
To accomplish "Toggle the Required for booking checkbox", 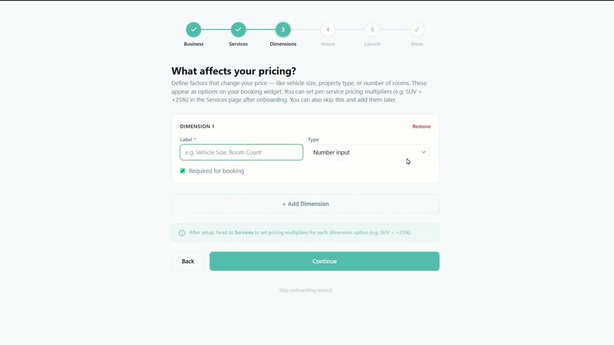I will 183,171.
